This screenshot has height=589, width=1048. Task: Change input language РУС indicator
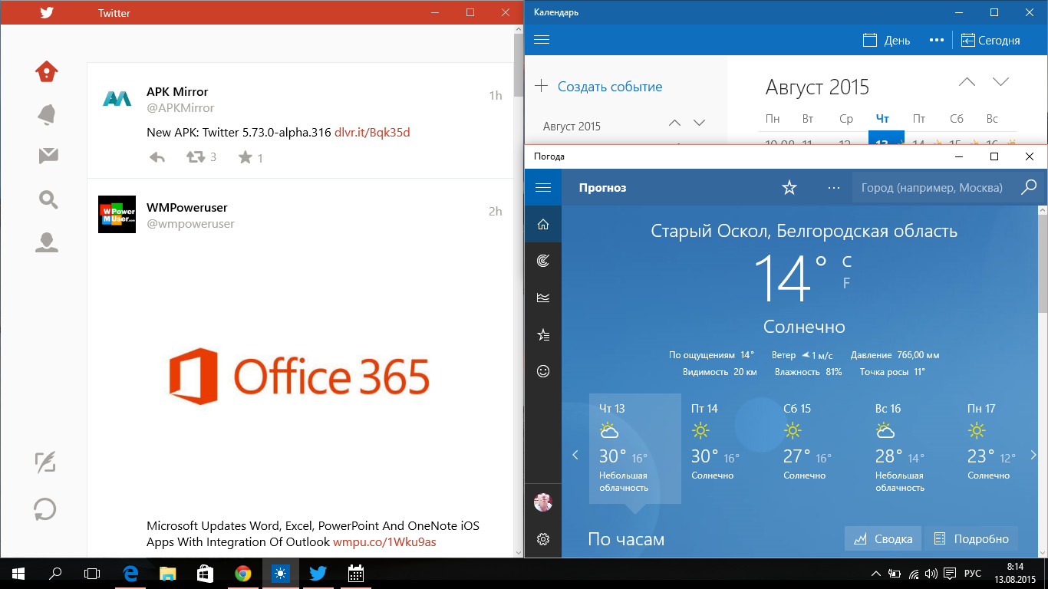pyautogui.click(x=972, y=574)
